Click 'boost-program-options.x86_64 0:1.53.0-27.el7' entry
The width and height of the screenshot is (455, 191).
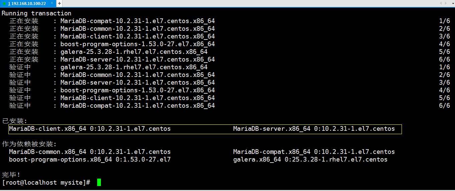[x=90, y=160]
